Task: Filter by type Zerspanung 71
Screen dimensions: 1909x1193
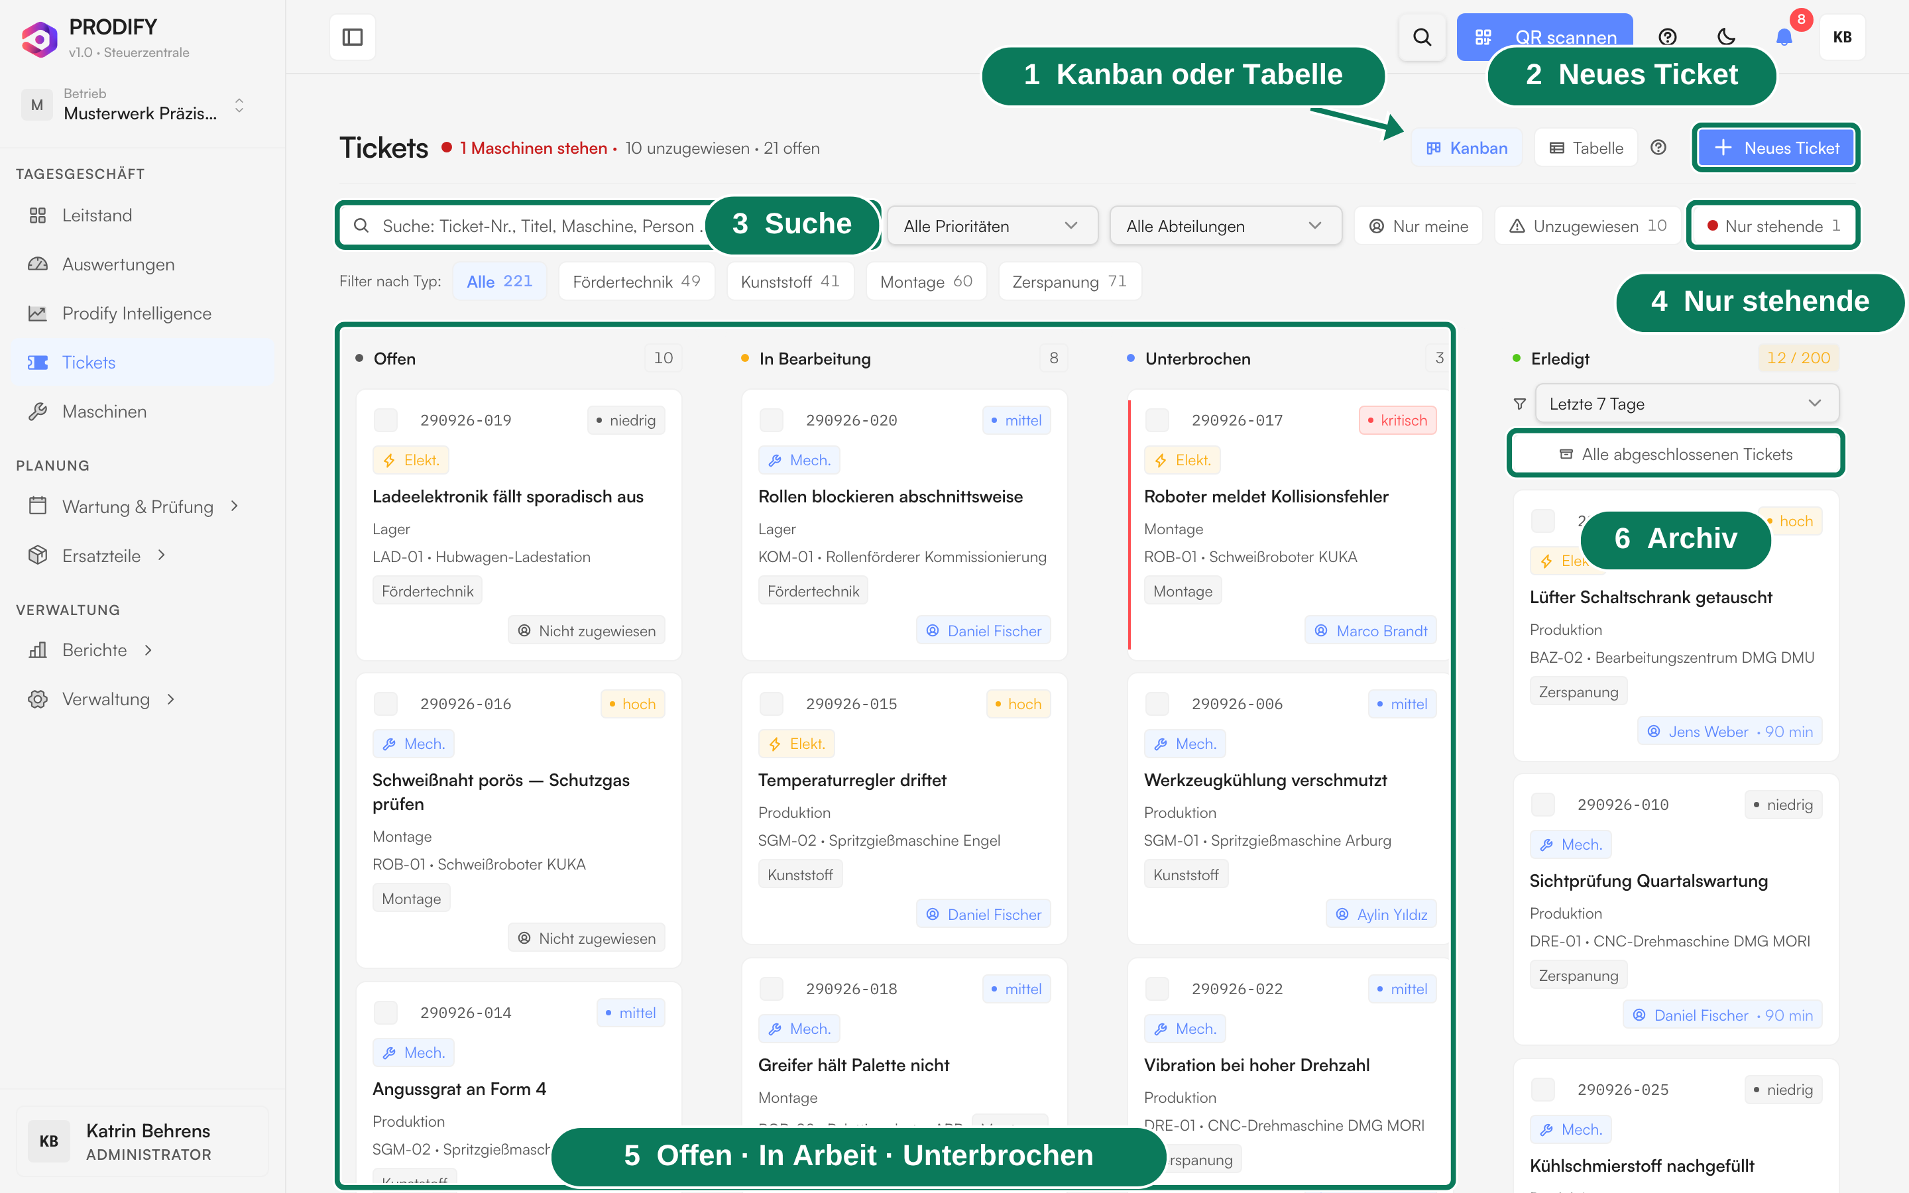Action: coord(1070,281)
